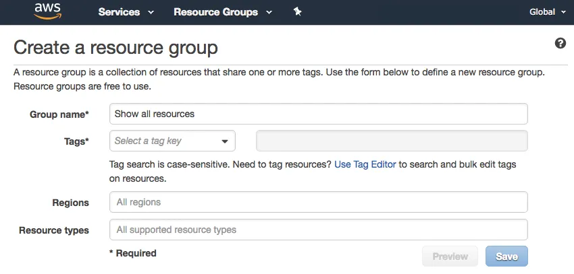Follow the Use Tag Editor link
Viewport: 574px width, 274px height.
(365, 164)
